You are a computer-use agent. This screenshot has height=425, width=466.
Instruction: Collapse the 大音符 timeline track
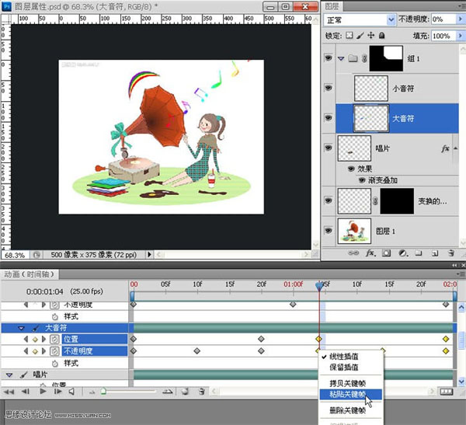pyautogui.click(x=22, y=329)
